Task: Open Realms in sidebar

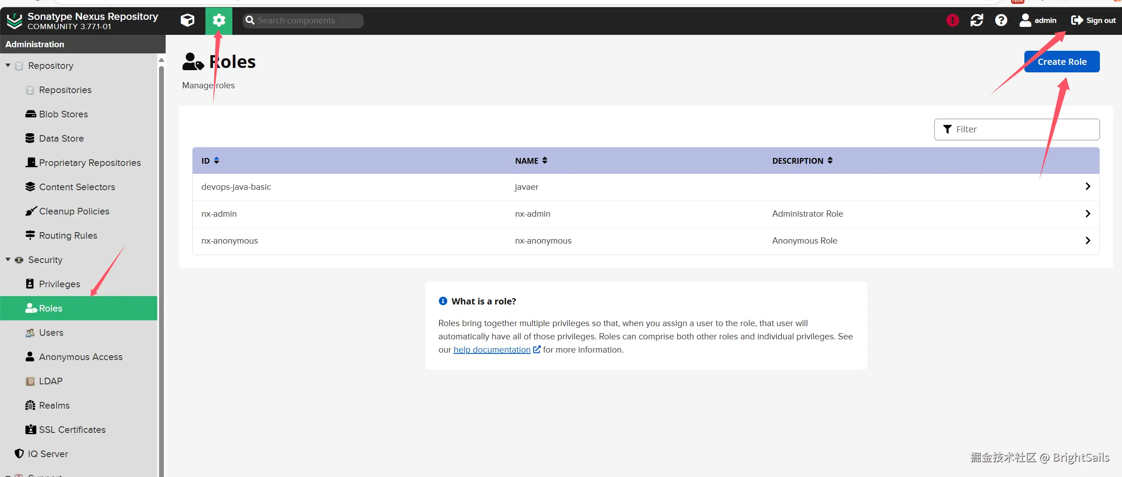Action: pos(54,406)
